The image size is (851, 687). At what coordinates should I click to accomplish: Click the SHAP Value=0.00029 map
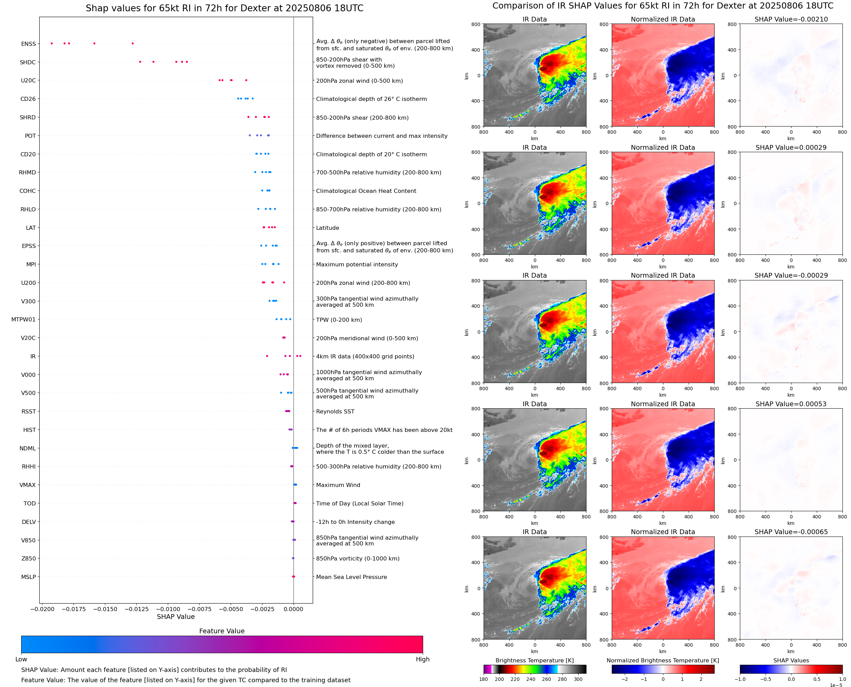tap(791, 203)
